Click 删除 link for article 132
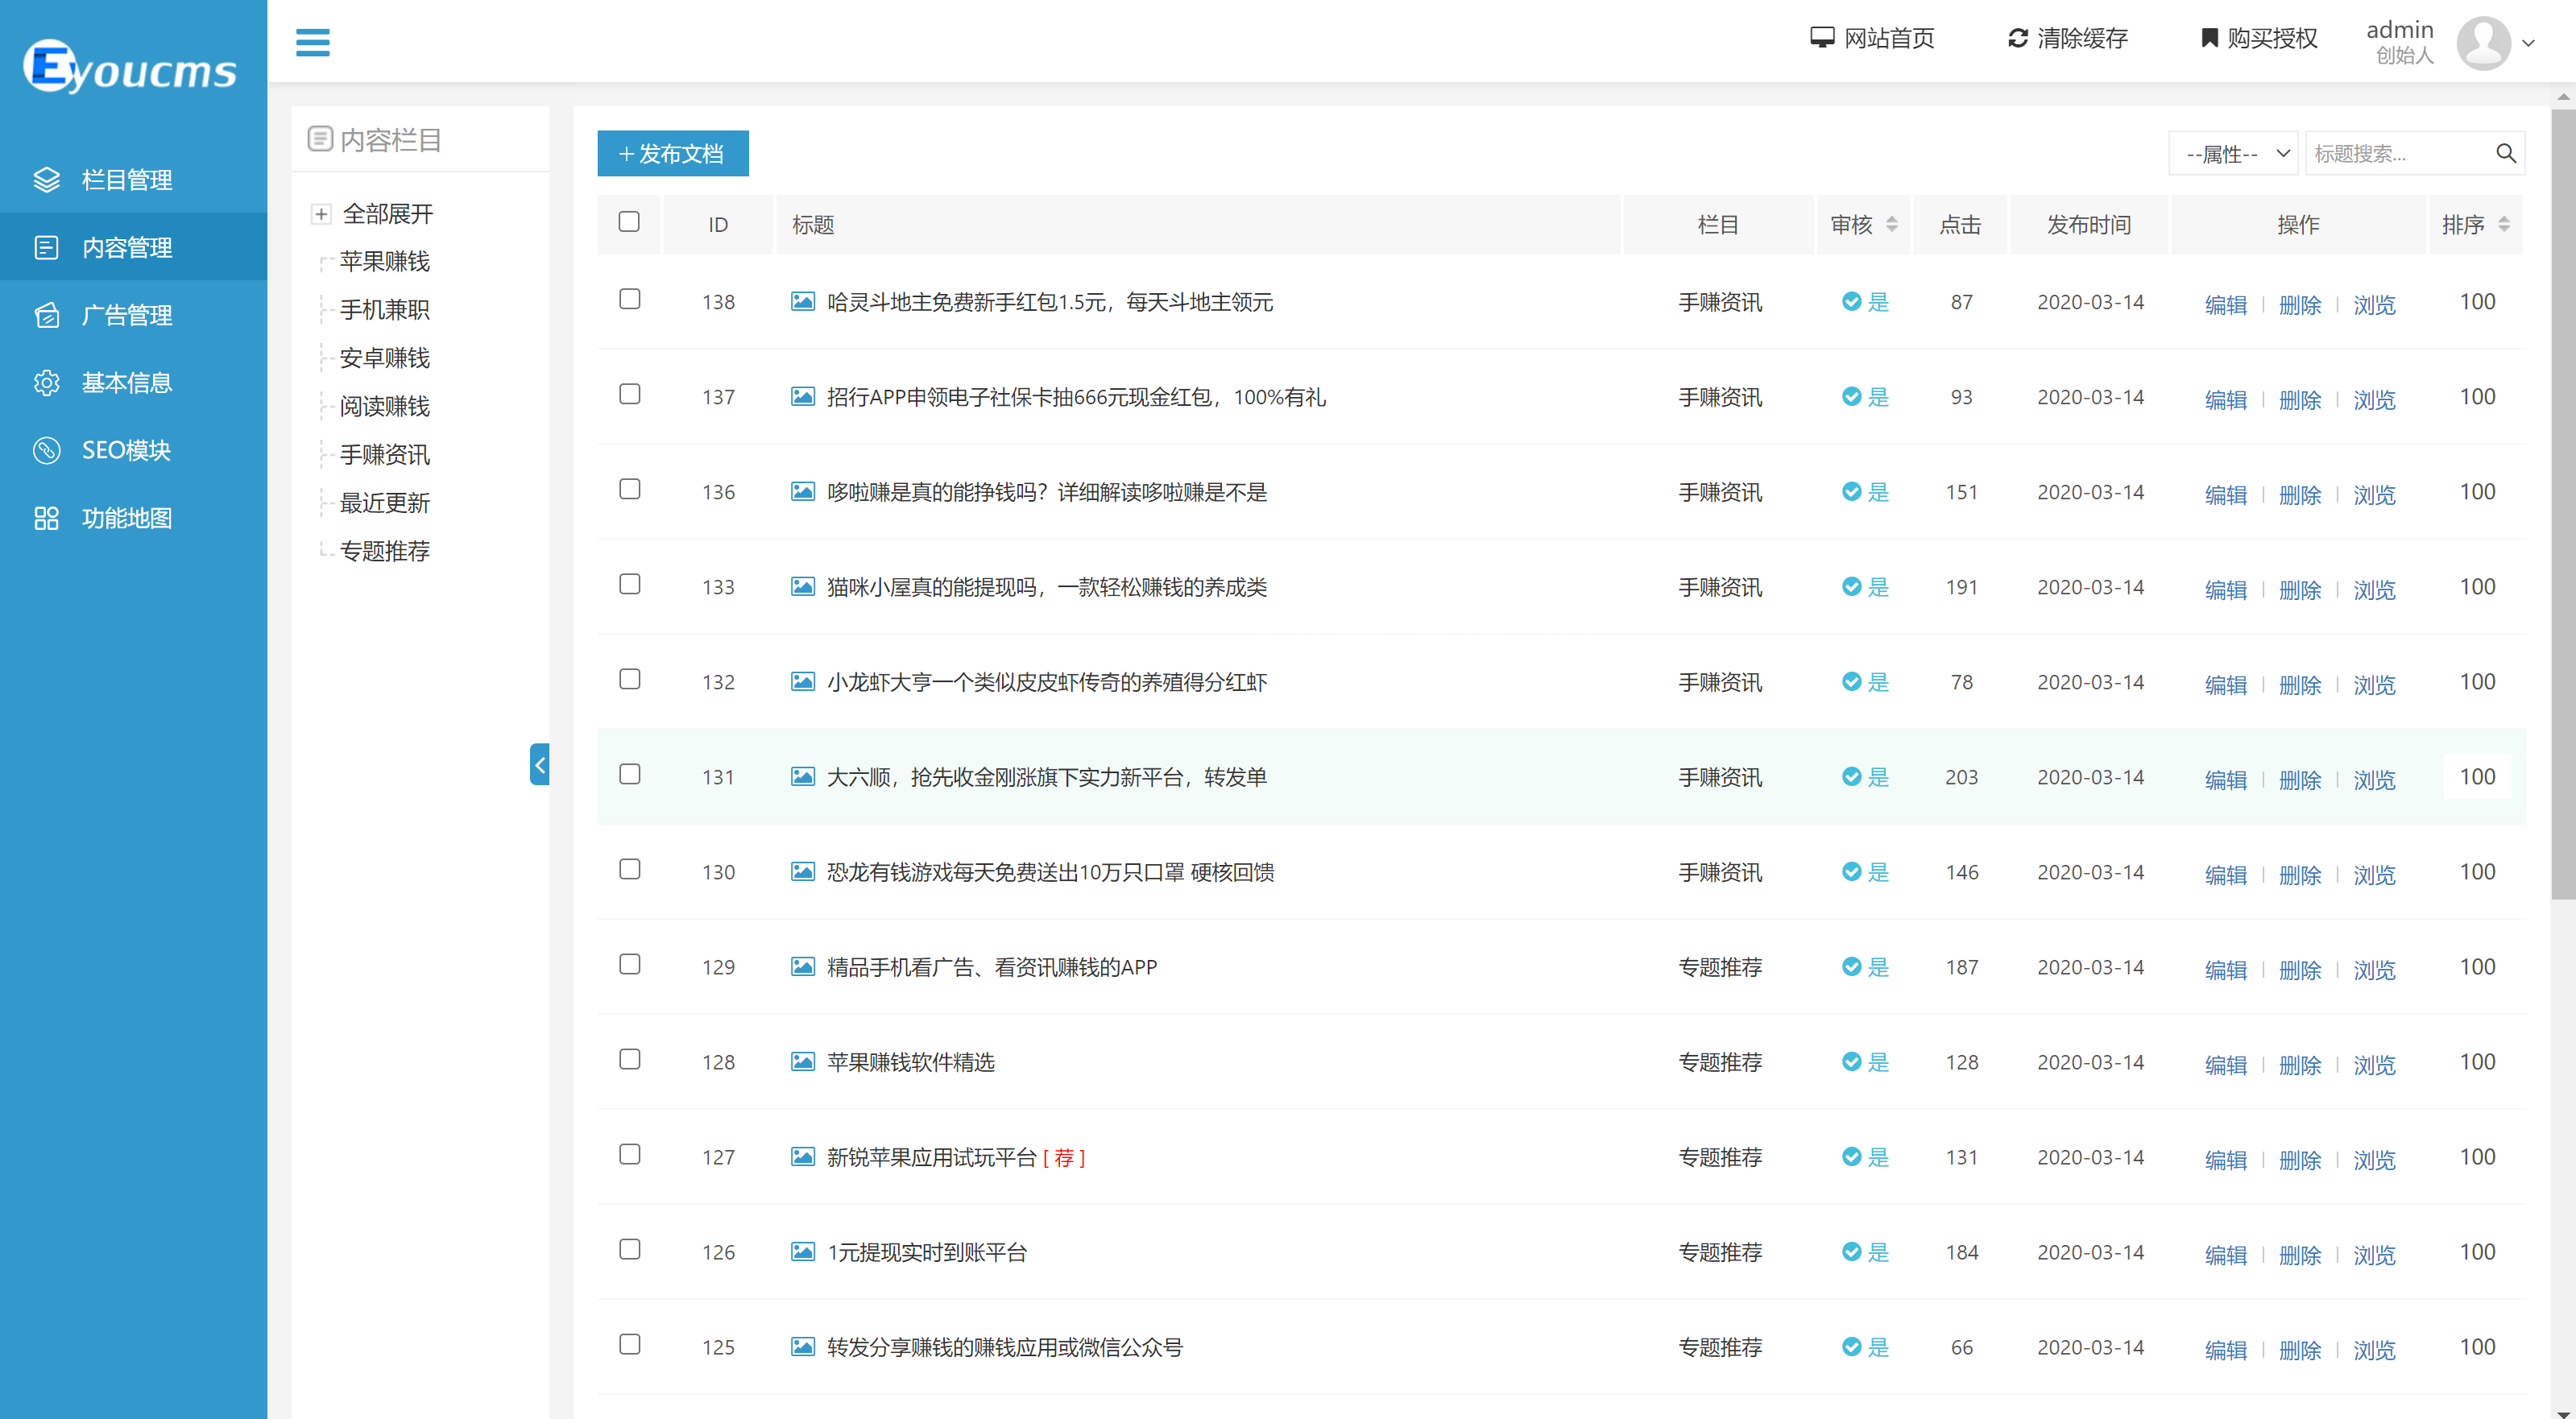 (2299, 685)
